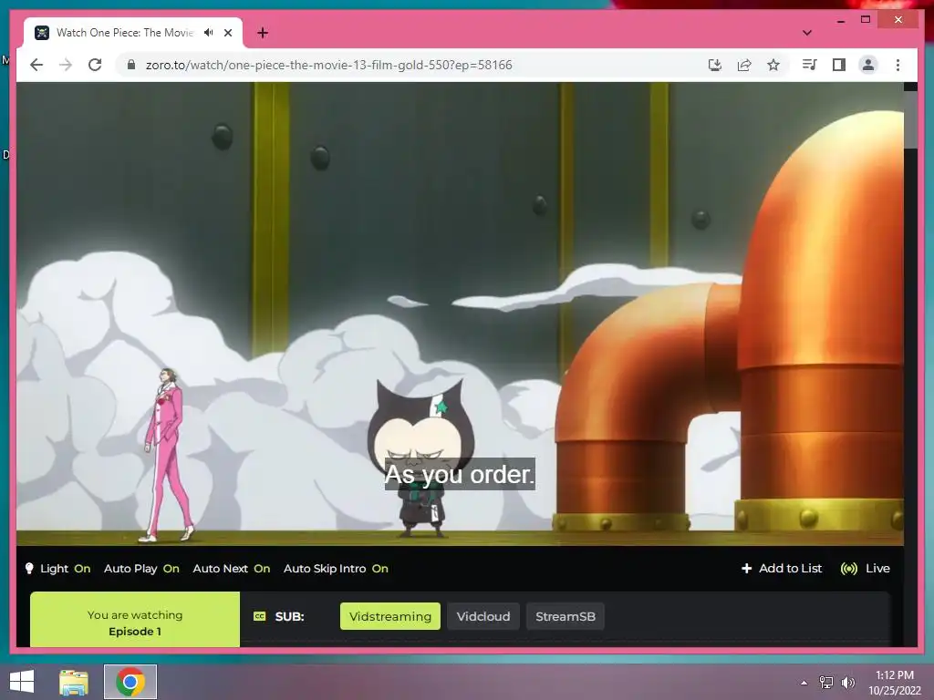Image resolution: width=934 pixels, height=700 pixels.
Task: Reload the zoro.to page
Action: 95,65
